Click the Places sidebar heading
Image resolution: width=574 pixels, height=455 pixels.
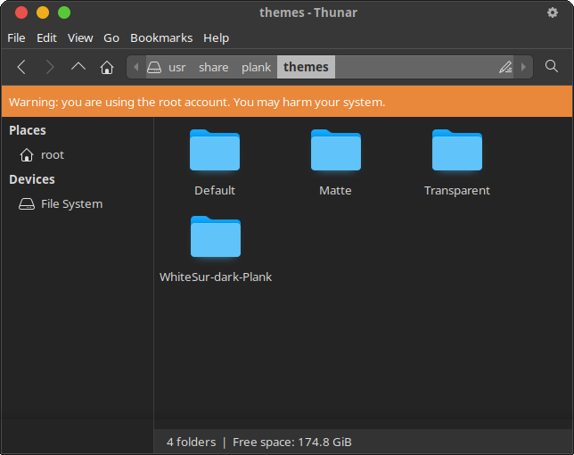point(28,130)
